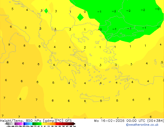Click the gray left arrow end of legend
Viewport: 164px width, 127px height.
[6, 124]
